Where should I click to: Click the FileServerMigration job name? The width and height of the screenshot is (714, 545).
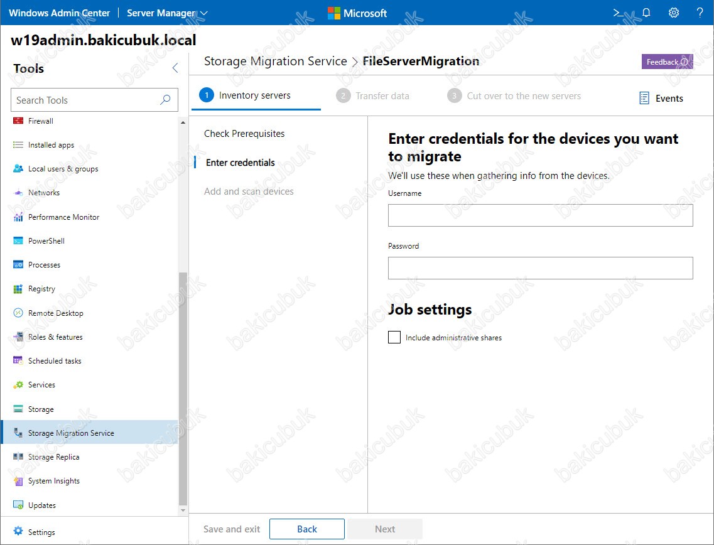tap(421, 61)
